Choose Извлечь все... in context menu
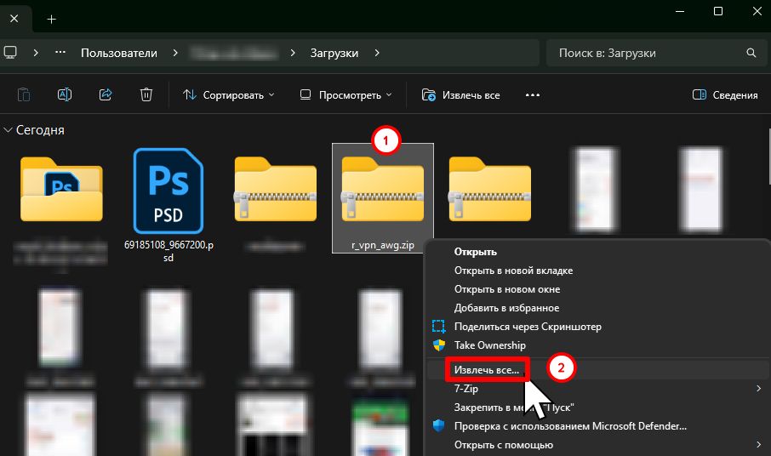This screenshot has width=771, height=456. point(486,369)
